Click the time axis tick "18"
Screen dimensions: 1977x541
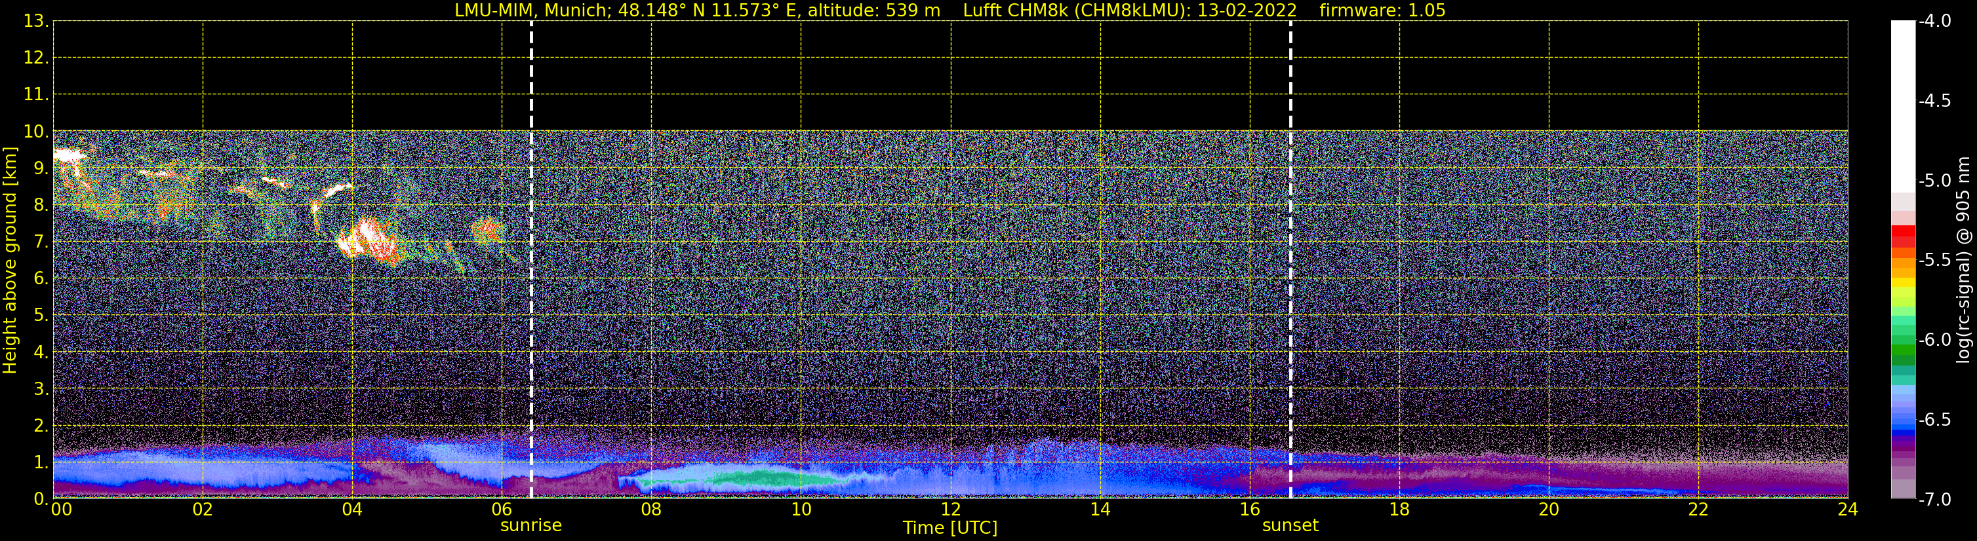click(1399, 510)
